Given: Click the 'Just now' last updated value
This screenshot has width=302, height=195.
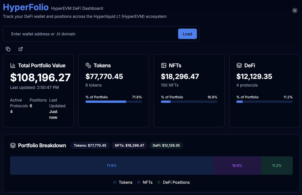Looking at the screenshot, I should (53, 114).
